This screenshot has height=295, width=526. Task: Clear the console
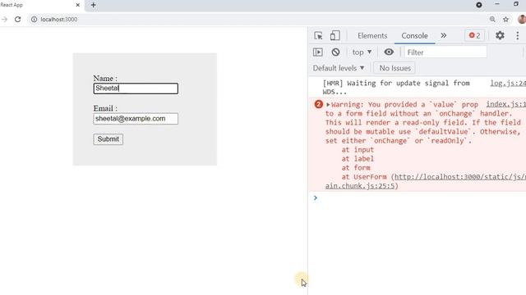click(x=335, y=52)
